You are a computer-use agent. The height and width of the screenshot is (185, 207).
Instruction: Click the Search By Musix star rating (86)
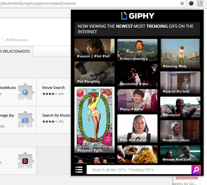pos(53,122)
